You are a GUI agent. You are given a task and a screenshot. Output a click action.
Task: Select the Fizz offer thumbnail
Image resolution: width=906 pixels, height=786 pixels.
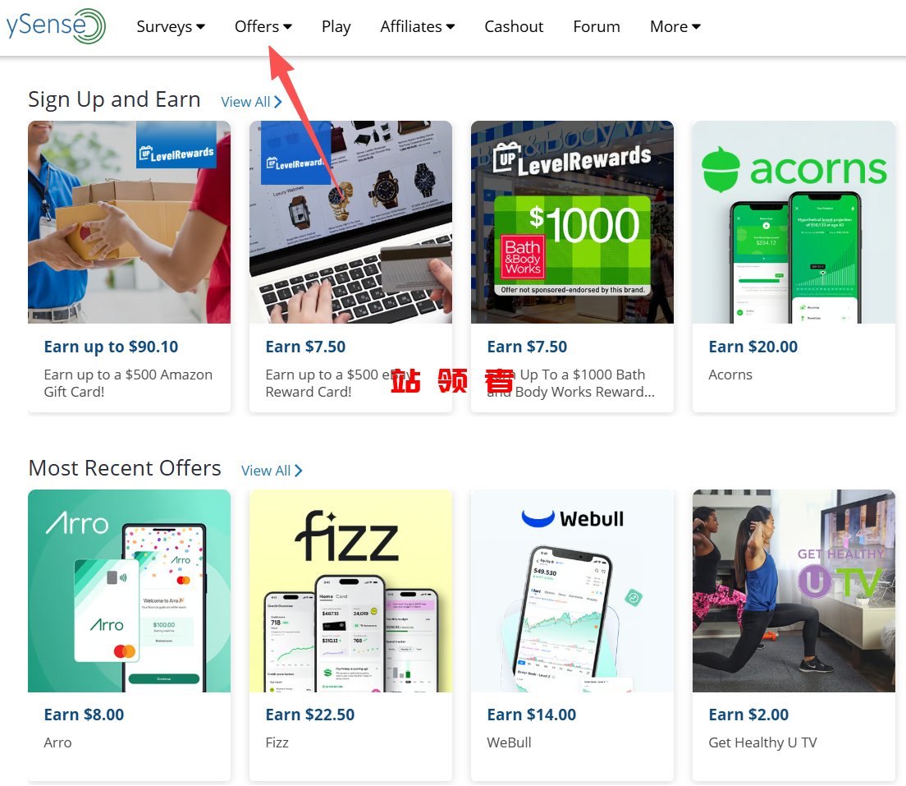pyautogui.click(x=350, y=591)
